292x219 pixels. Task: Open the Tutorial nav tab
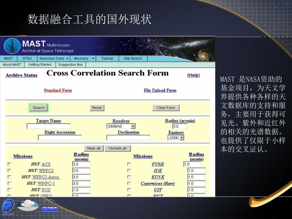(x=107, y=58)
